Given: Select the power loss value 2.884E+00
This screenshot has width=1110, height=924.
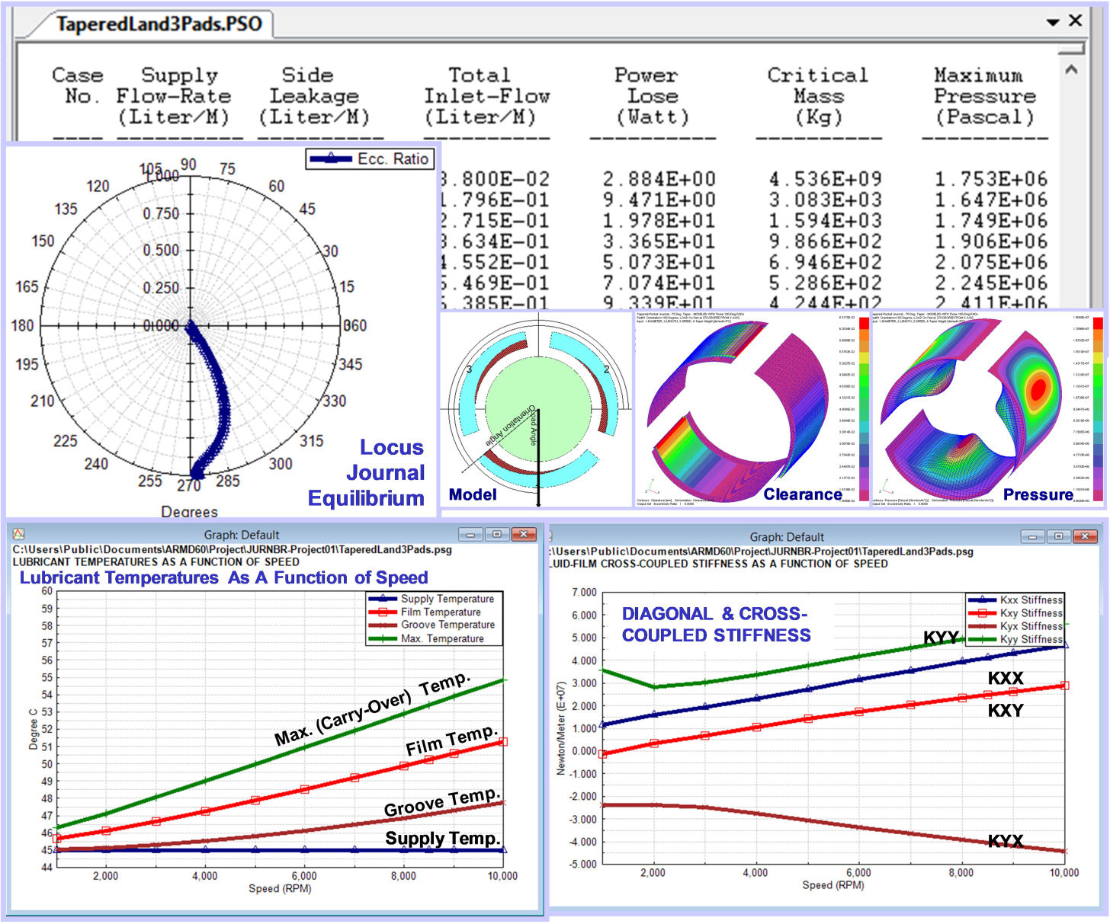Looking at the screenshot, I should [659, 179].
